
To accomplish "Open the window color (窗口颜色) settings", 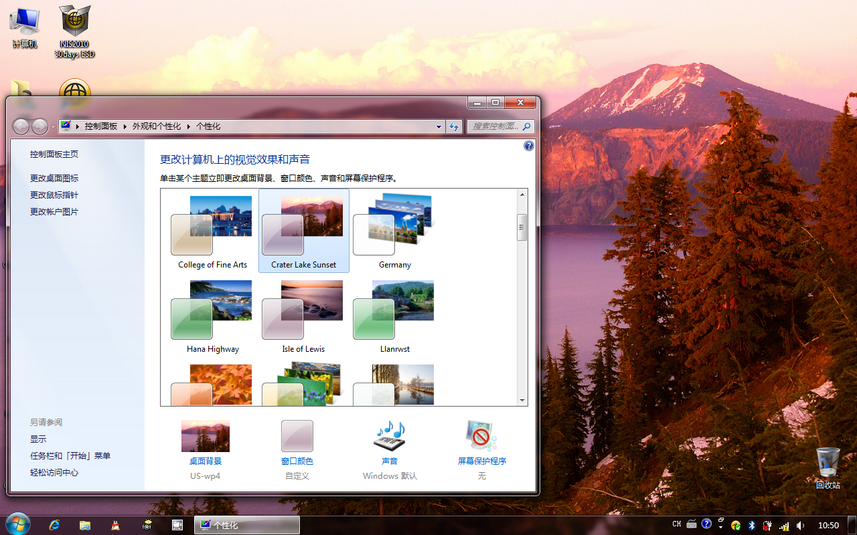I will [x=297, y=443].
